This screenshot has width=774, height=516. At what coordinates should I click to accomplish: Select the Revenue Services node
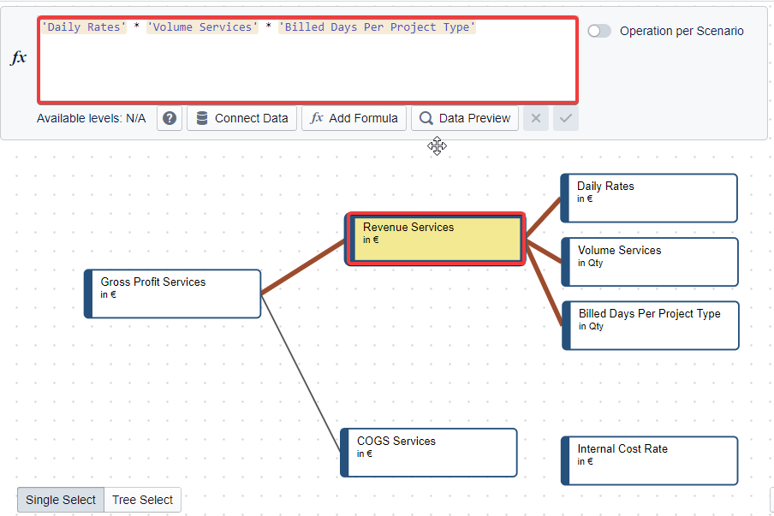tap(436, 240)
